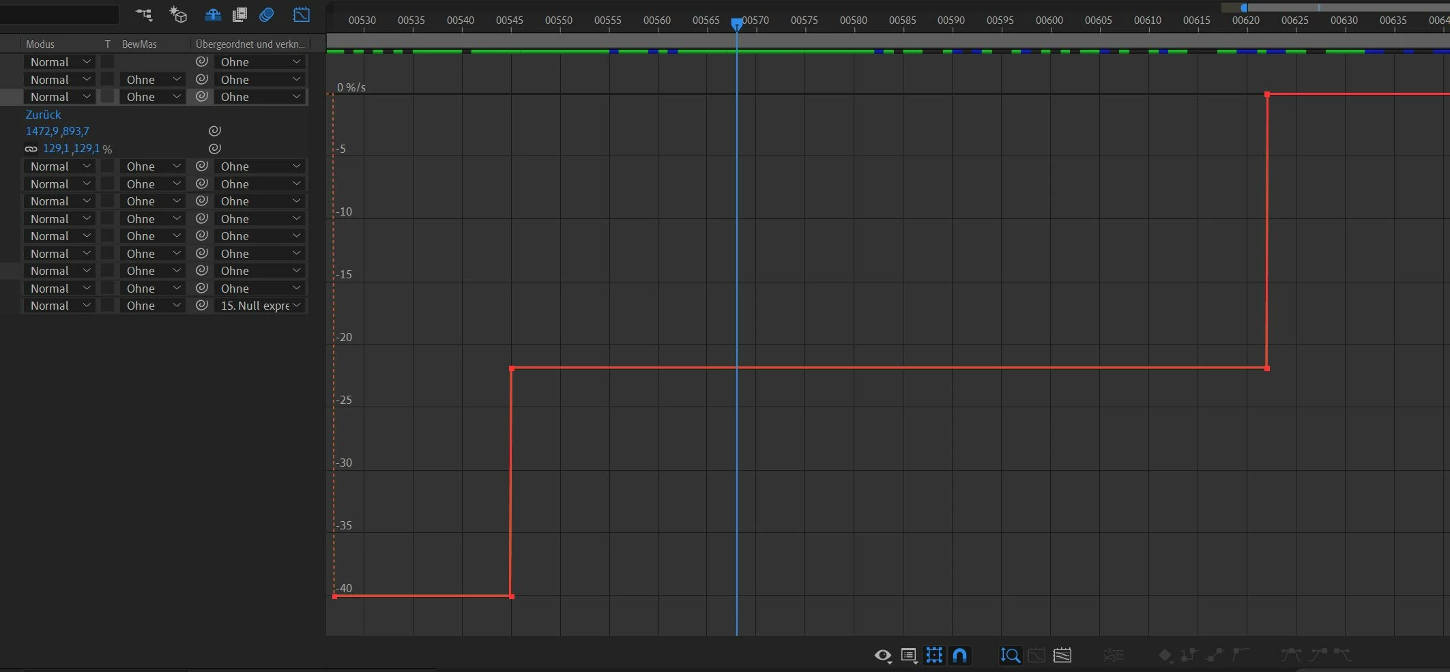The image size is (1450, 672).
Task: Open the eye-icon shown properties menu
Action: tap(883, 656)
